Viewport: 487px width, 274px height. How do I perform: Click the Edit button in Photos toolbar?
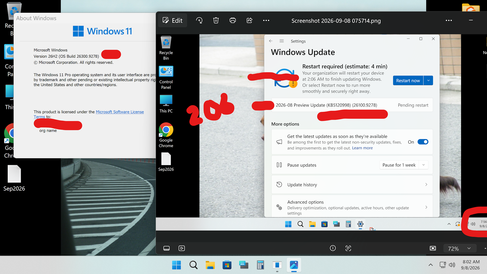[172, 21]
